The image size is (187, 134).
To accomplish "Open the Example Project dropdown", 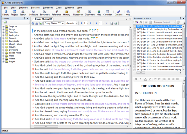I will (175, 22).
